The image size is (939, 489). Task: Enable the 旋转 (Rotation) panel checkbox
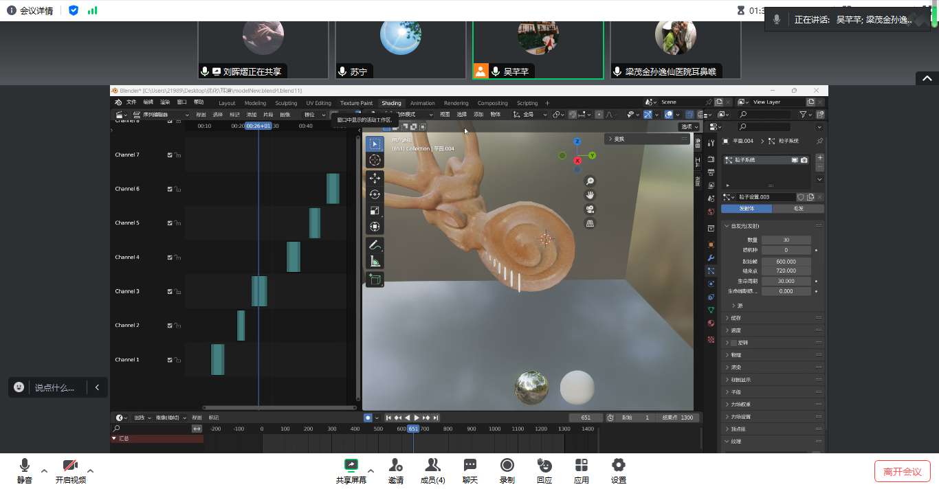click(733, 343)
